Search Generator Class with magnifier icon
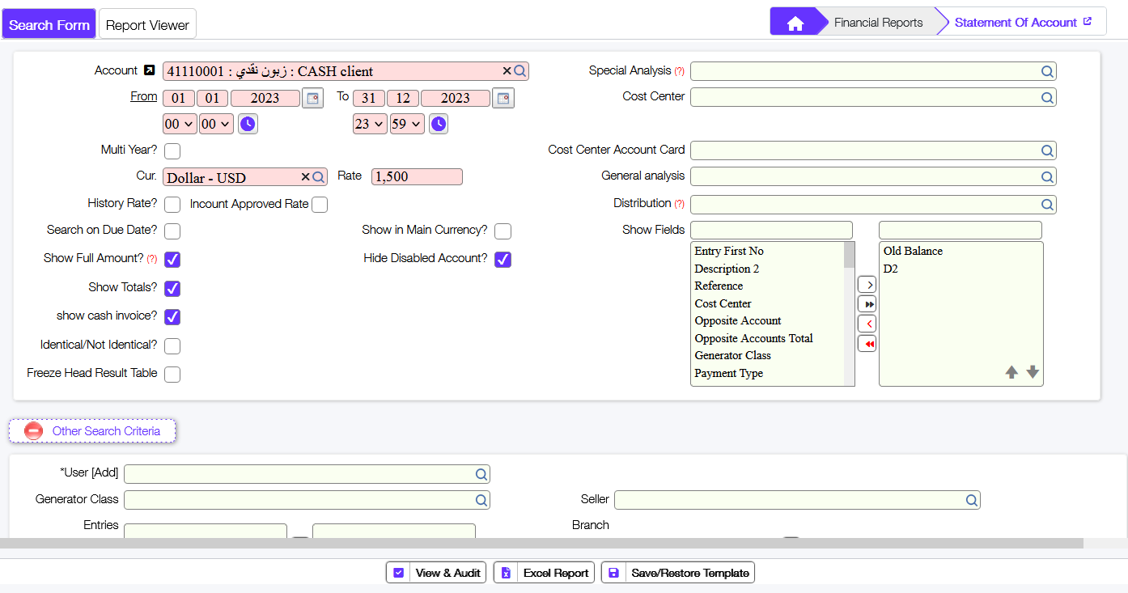1128x593 pixels. (x=481, y=500)
